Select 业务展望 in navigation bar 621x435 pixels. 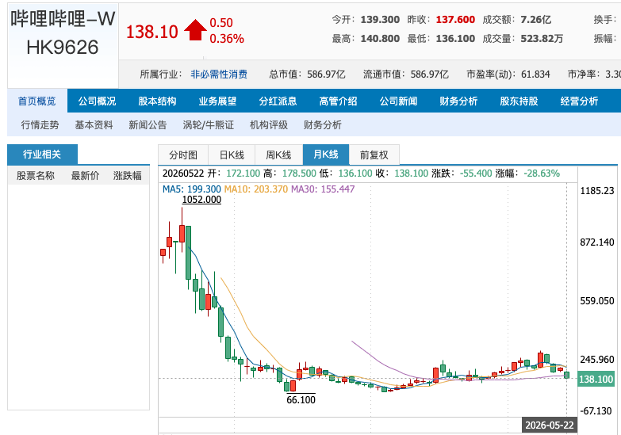tap(217, 101)
